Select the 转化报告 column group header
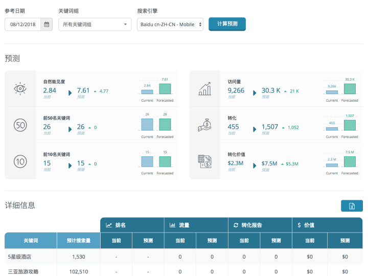Viewport: 368px width, 276px height. coord(260,225)
